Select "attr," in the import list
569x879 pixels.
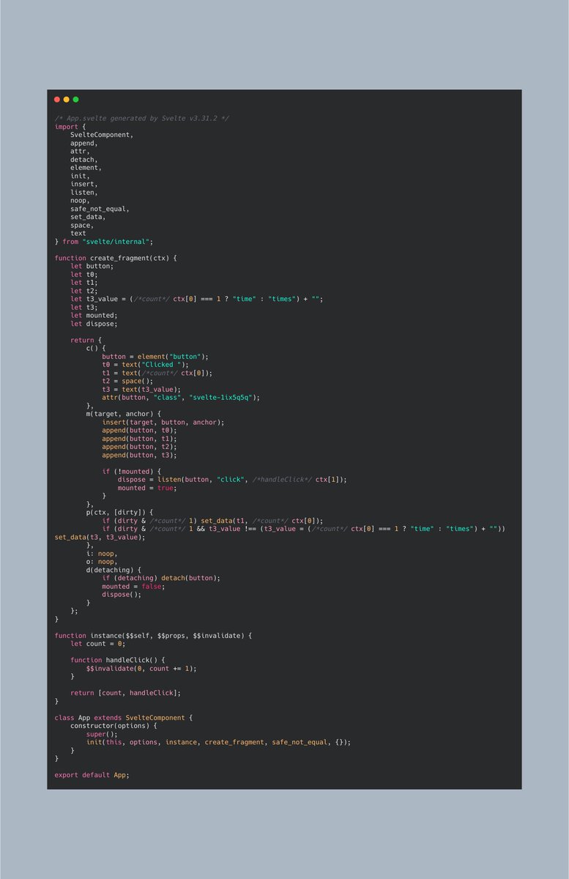81,151
